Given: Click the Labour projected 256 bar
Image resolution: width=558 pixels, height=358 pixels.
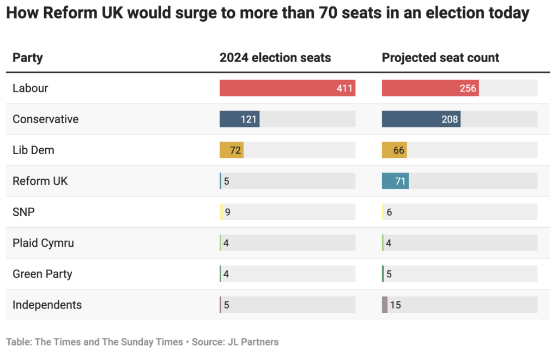Looking at the screenshot, I should pos(430,88).
